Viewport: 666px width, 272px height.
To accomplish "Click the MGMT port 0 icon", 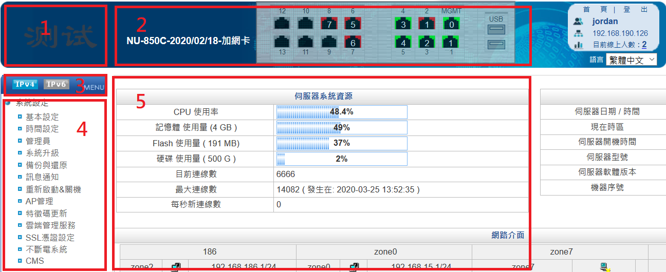I will click(451, 24).
